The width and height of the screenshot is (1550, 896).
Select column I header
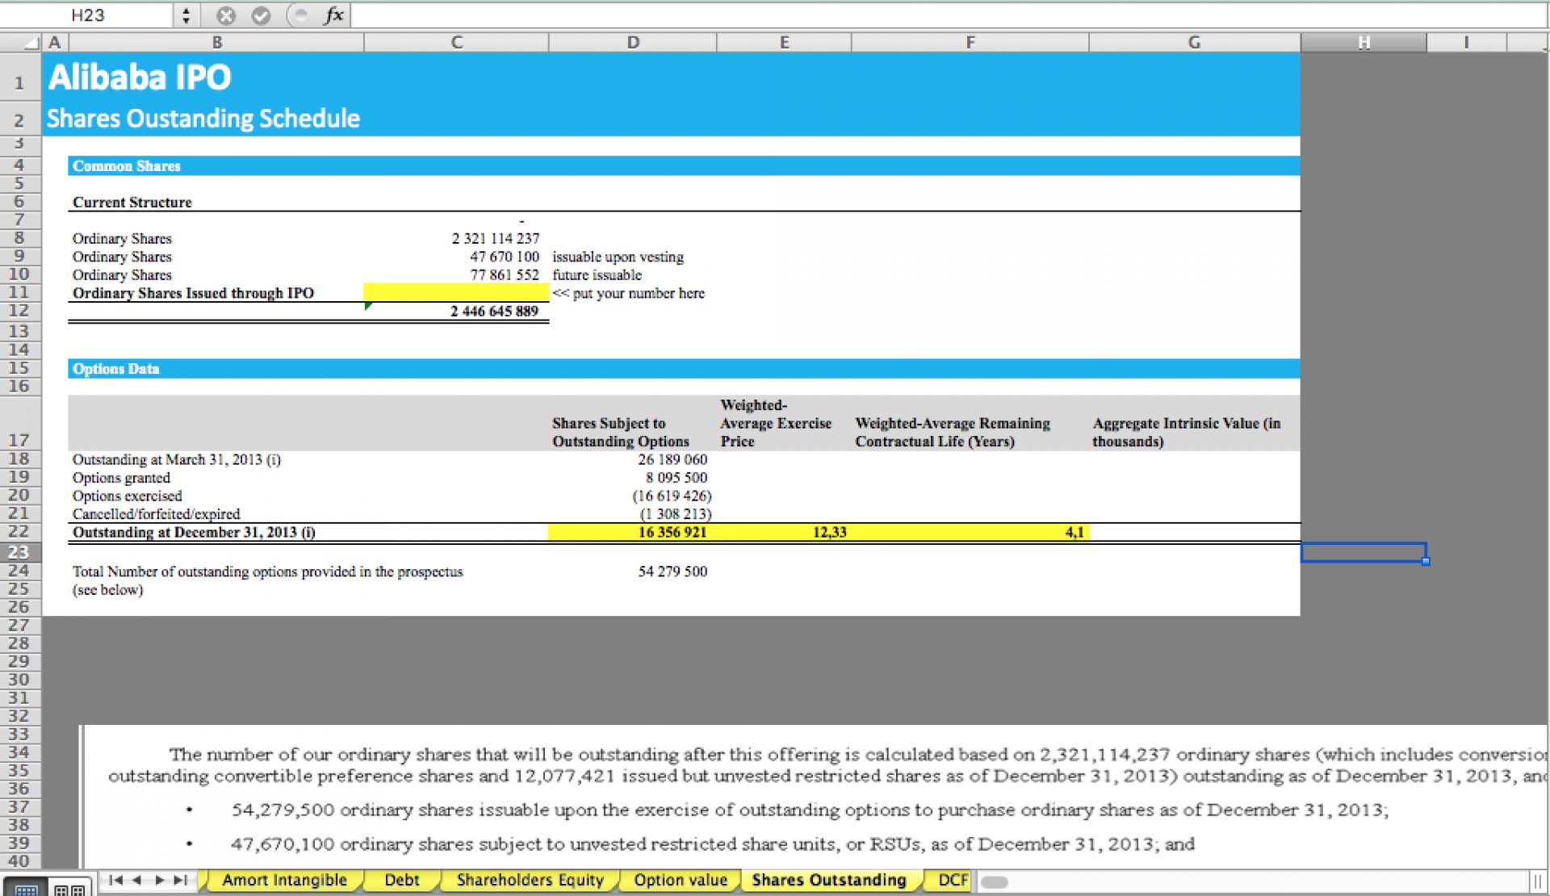pos(1466,43)
